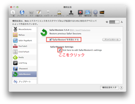Select アップデート (Updates) in the sidebar
The height and width of the screenshot is (104, 135).
pos(24,82)
